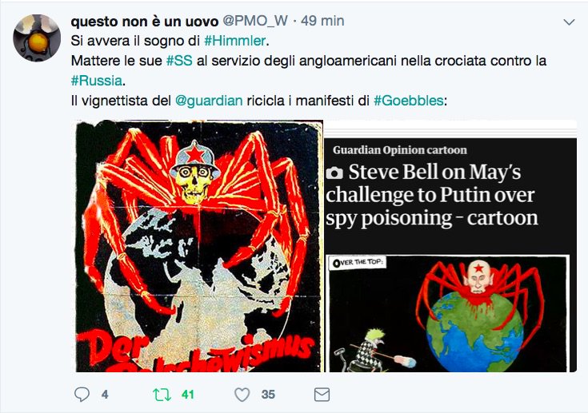
Task: Click the camera icon beside Steve Bell headline
Action: 334,173
